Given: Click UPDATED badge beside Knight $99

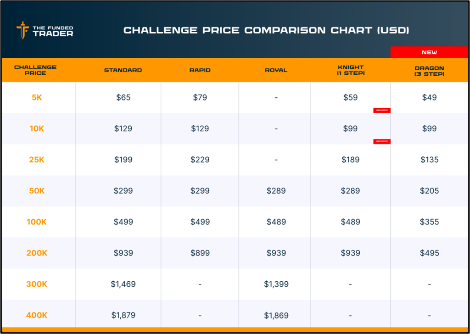Looking at the screenshot, I should 381,141.
